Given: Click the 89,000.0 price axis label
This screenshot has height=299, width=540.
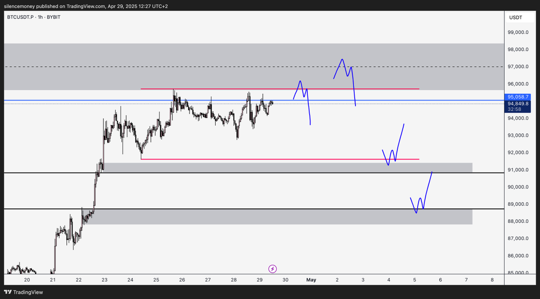Looking at the screenshot, I should pyautogui.click(x=518, y=204).
